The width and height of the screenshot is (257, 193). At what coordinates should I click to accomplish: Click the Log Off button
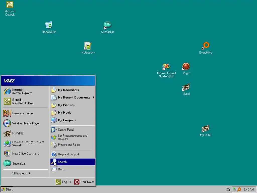point(63,182)
